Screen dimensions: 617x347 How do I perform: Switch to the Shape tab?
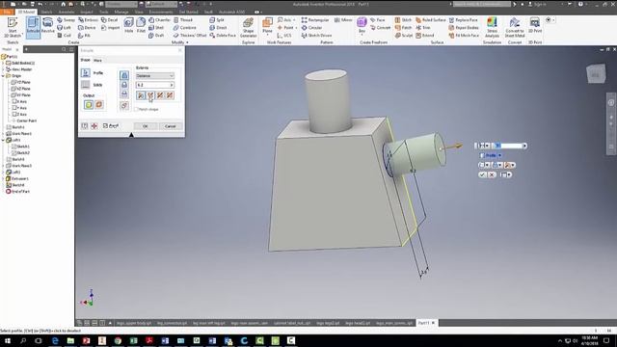86,60
